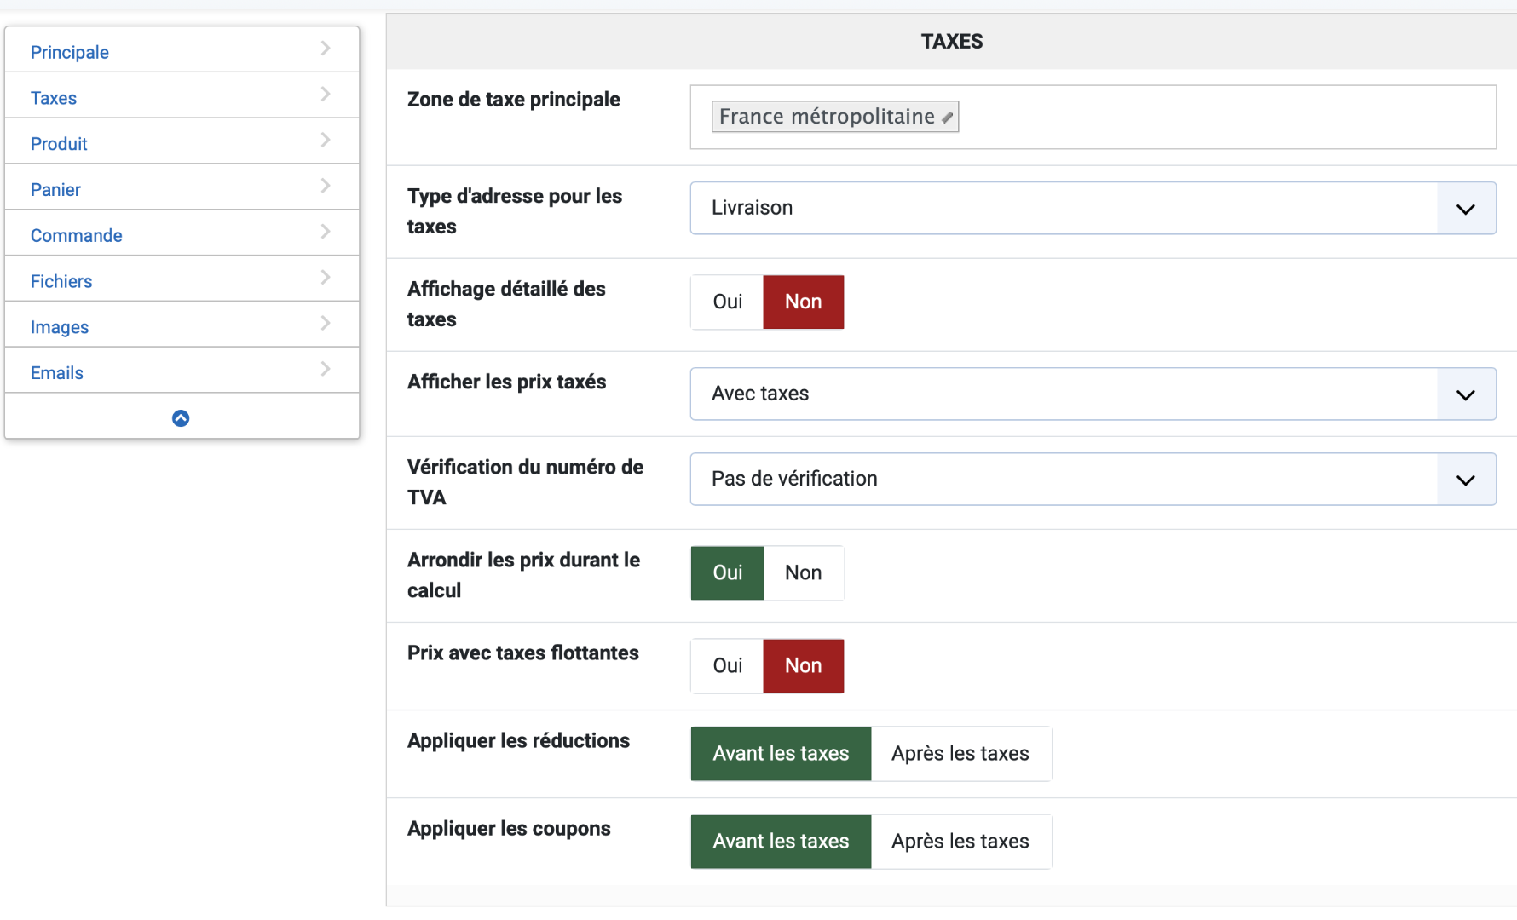
Task: Click the pencil icon next to France métropolitaine
Action: [x=947, y=118]
